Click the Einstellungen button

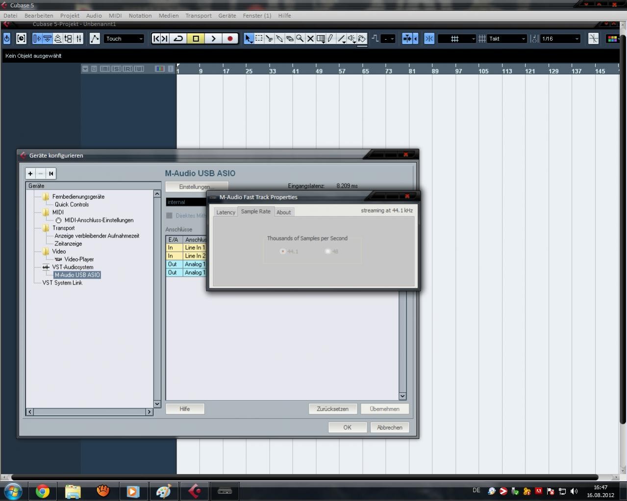197,187
